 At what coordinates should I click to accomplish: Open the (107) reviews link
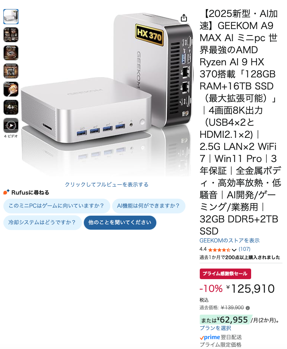tap(244, 249)
